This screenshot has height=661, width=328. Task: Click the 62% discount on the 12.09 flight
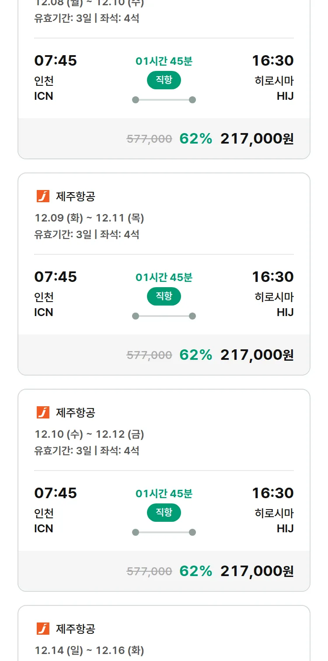(195, 355)
